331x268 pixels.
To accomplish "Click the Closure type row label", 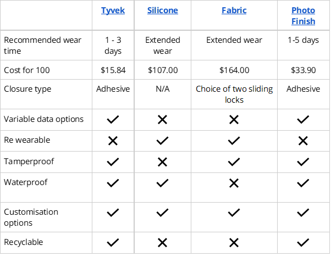I will pos(28,89).
